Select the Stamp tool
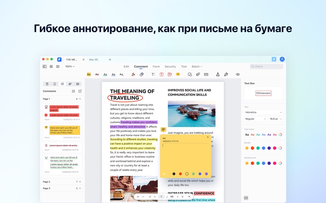 pos(218,74)
